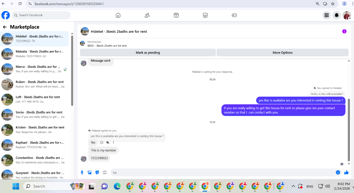Screen dimensions: 354x193
Task: Click the 'Hello, is this still available?' quoted reply
Action: point(327,94)
